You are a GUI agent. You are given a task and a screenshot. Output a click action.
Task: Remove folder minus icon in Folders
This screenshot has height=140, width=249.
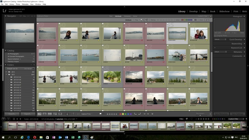[x=31, y=65]
